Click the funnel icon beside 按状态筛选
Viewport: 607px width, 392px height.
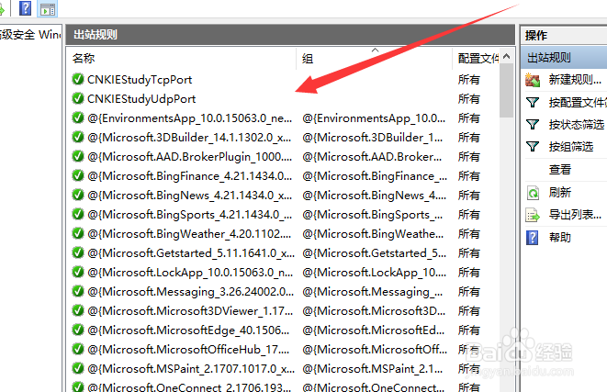[533, 125]
